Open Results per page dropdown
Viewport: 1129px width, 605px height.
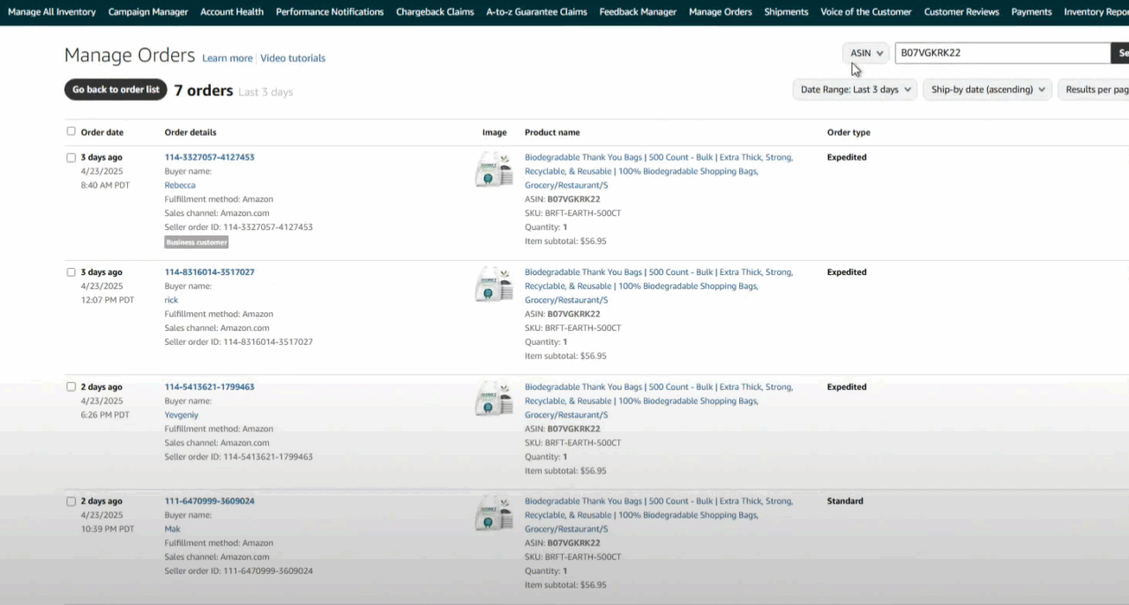pos(1094,89)
